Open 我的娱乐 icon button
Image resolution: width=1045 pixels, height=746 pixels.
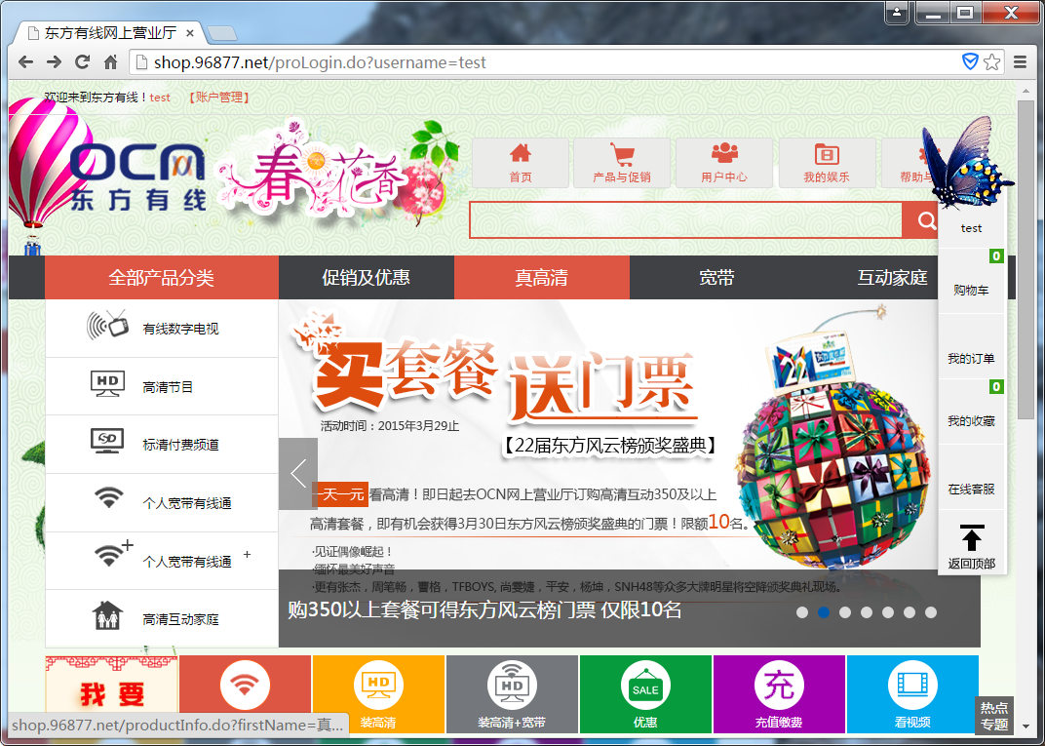click(827, 163)
